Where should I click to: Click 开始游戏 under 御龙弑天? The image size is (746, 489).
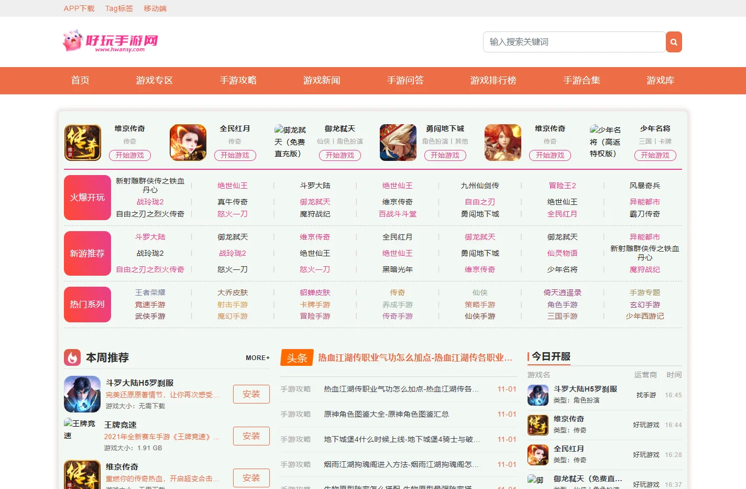(x=340, y=155)
